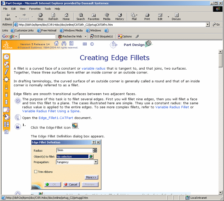This screenshot has width=224, height=201.
Task: Go back with the Back button
Action: (x=8, y=17)
